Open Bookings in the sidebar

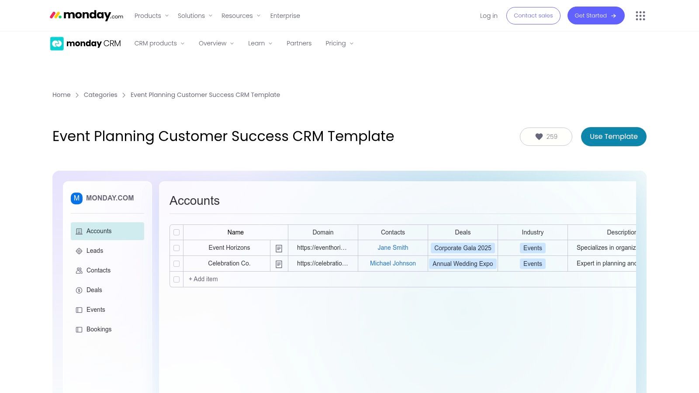point(99,329)
